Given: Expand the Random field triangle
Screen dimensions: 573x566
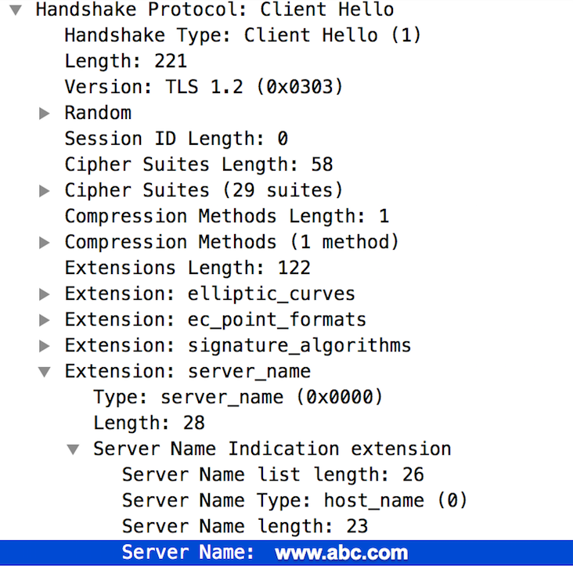Looking at the screenshot, I should [45, 114].
